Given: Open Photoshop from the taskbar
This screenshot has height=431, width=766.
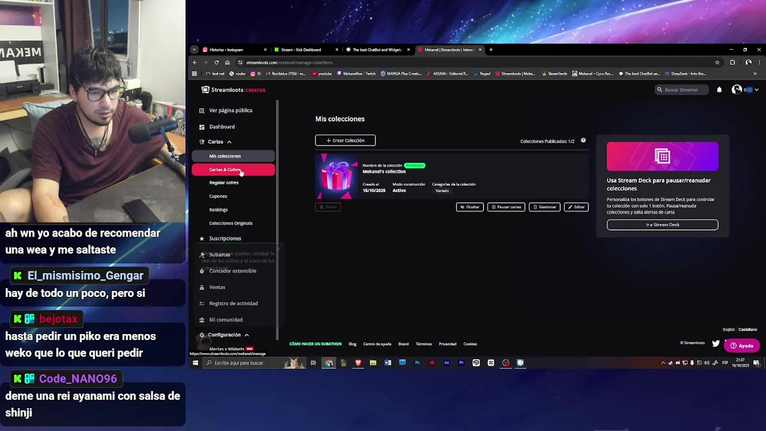Looking at the screenshot, I should 417,363.
